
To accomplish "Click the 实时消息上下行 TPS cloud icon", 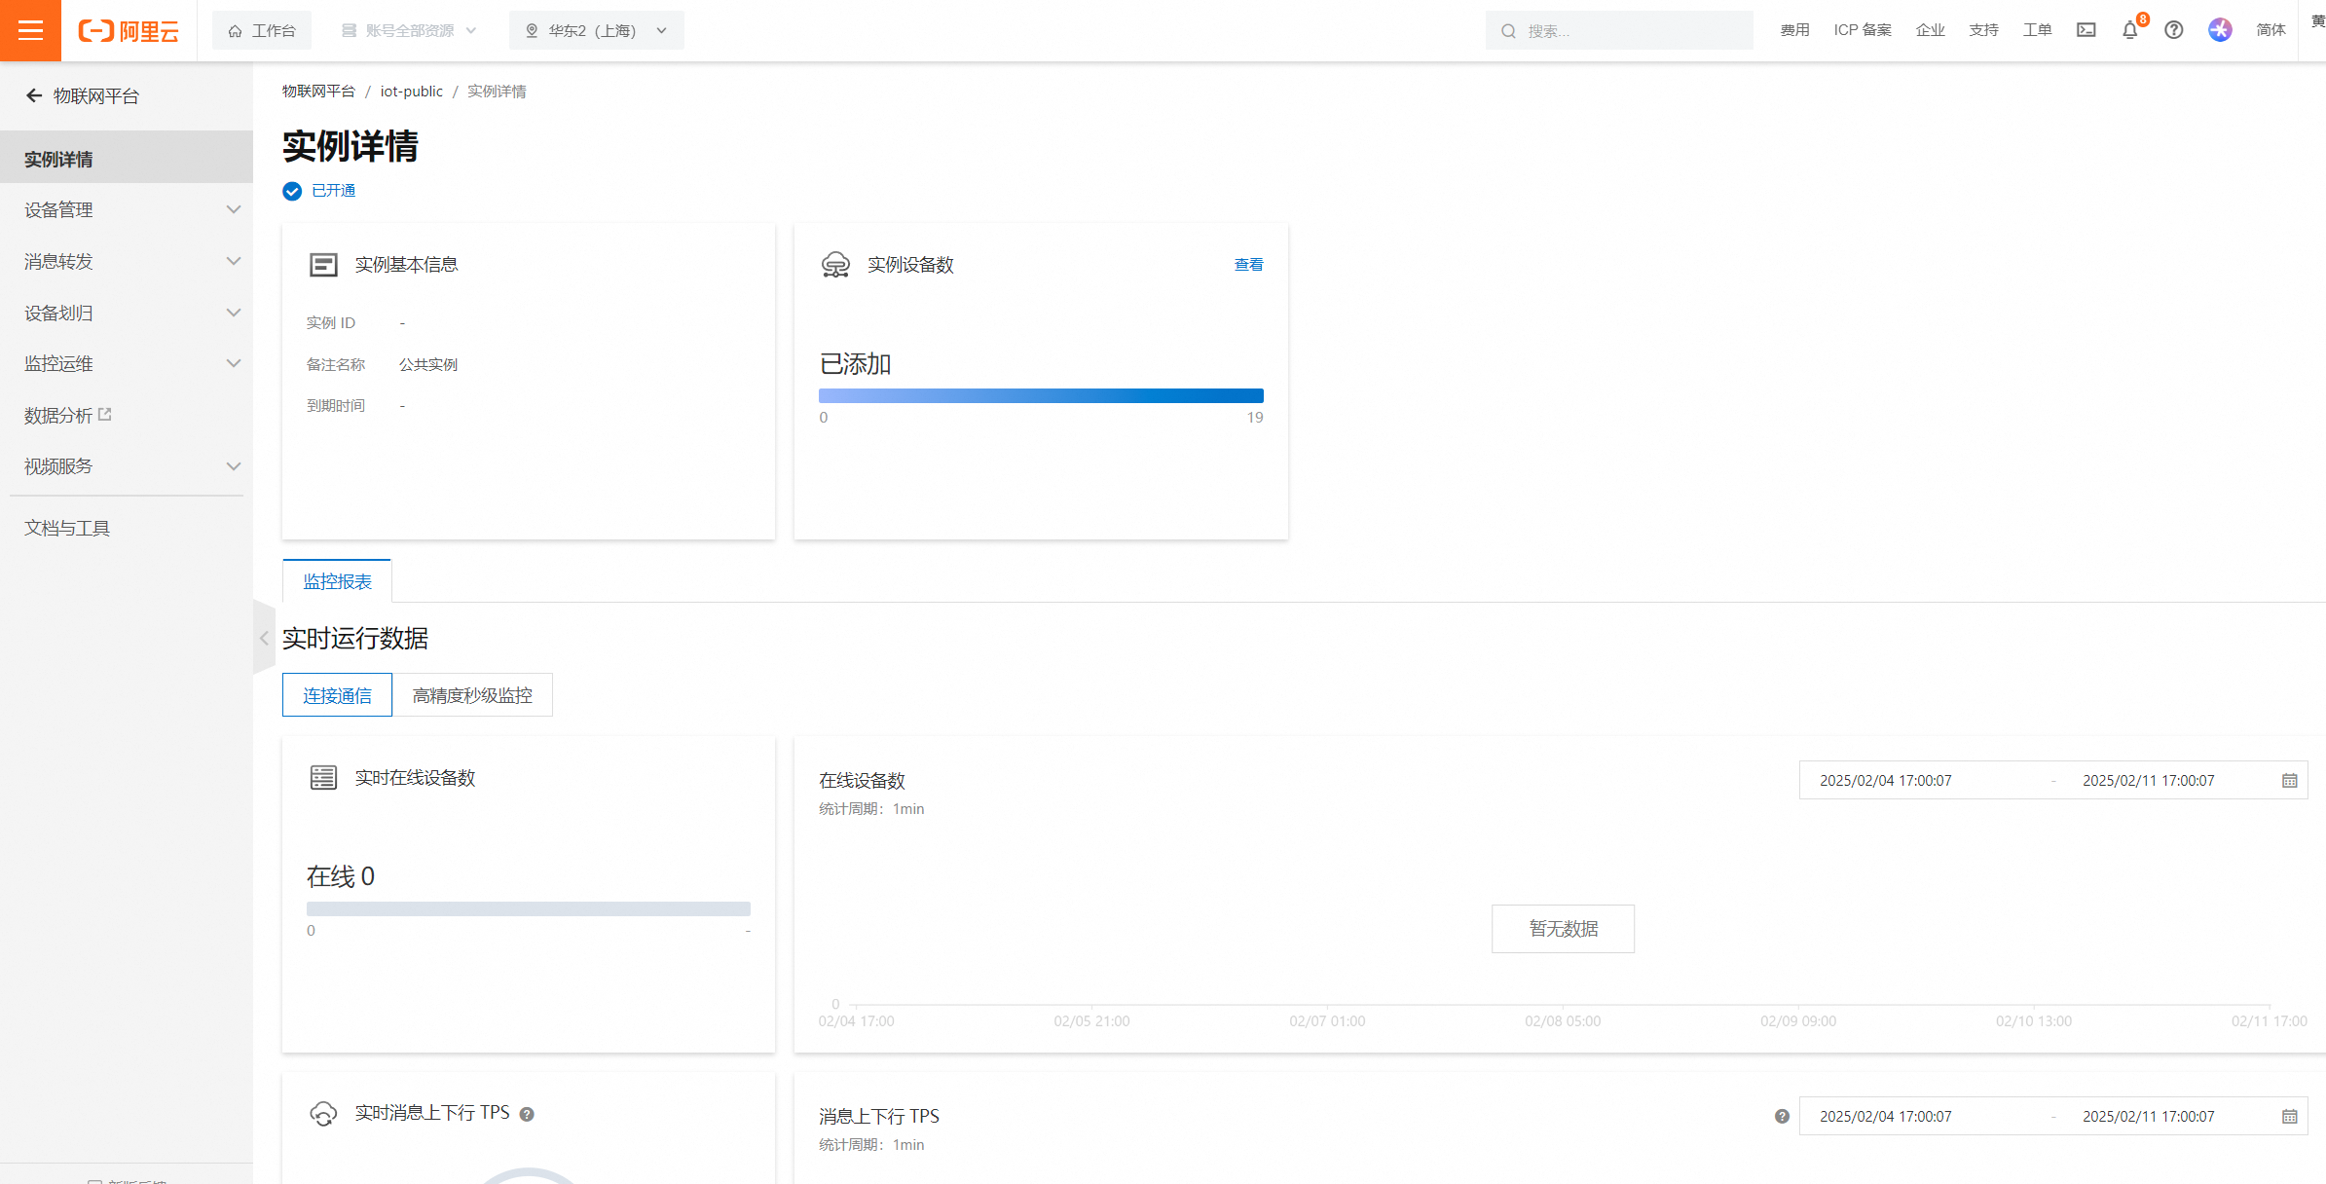I will (323, 1113).
